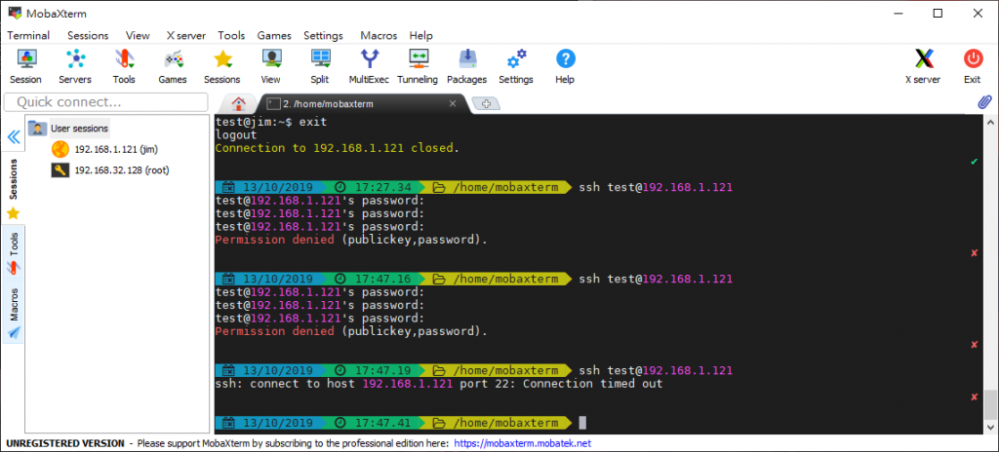Click the 17:27.34 prompt timestamp
Viewport: 999px width, 452px height.
click(381, 188)
